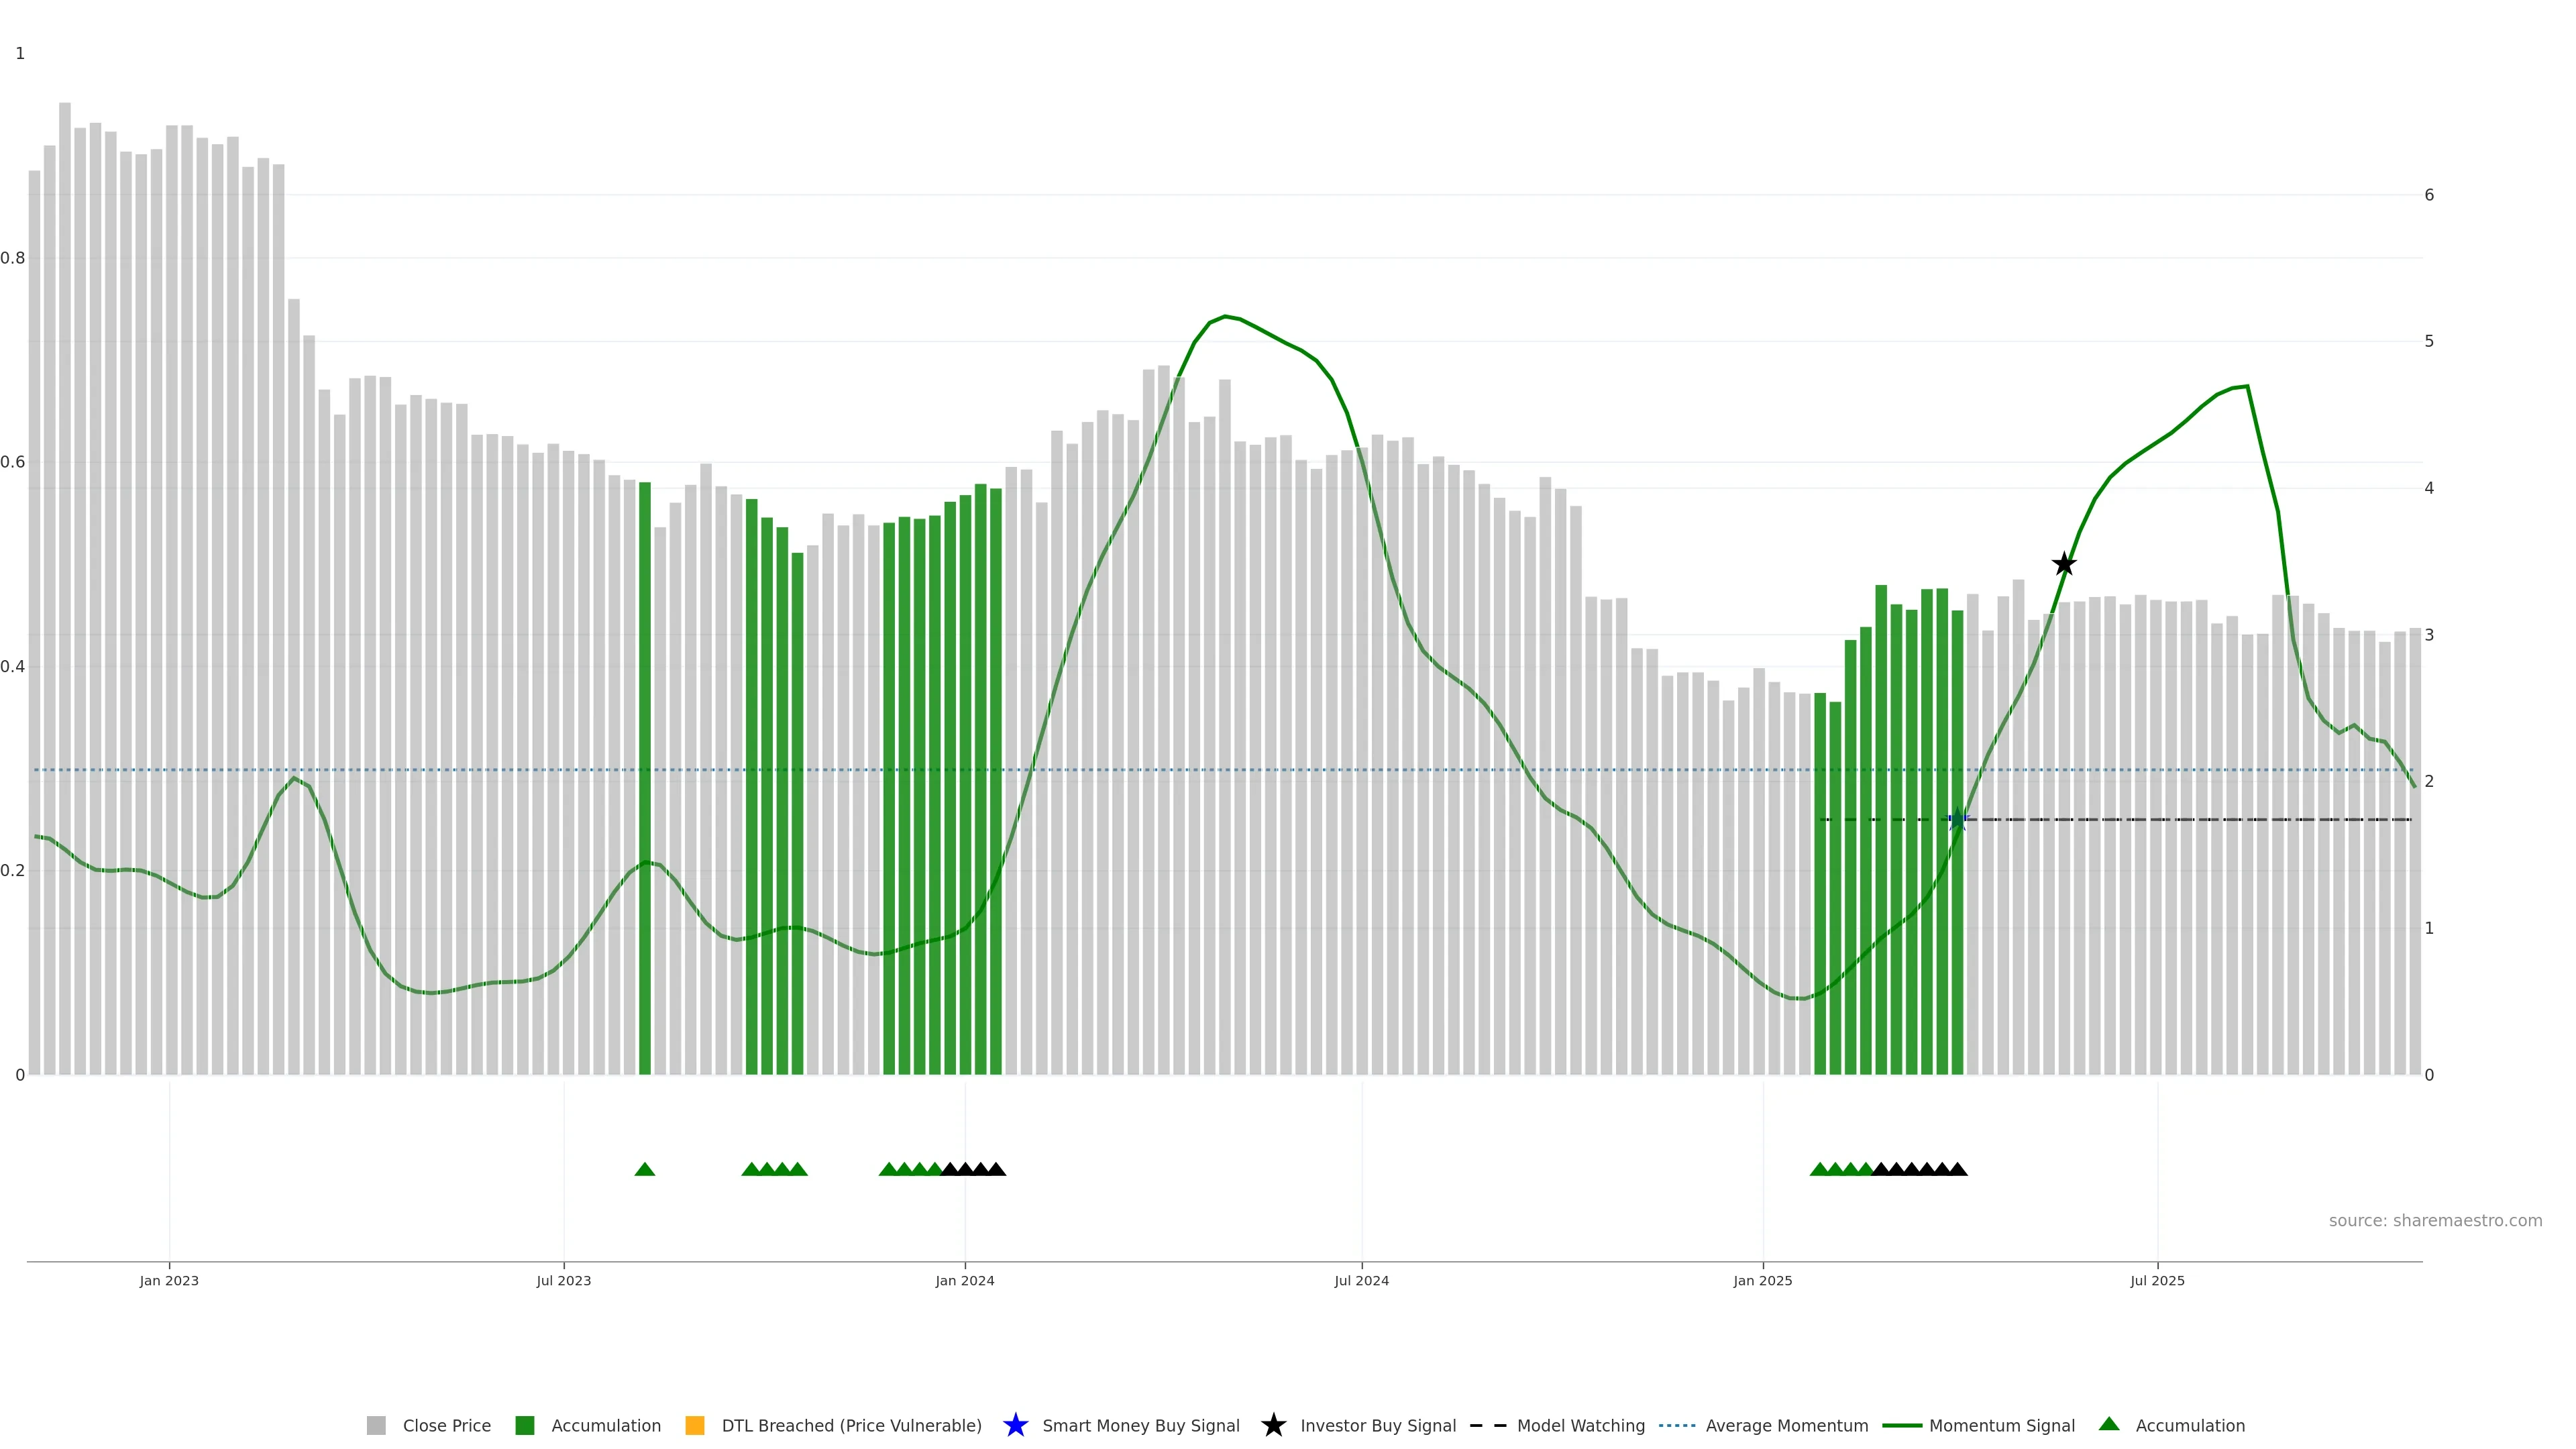
Task: Click the Jul 2024 axis label
Action: (x=1361, y=1280)
